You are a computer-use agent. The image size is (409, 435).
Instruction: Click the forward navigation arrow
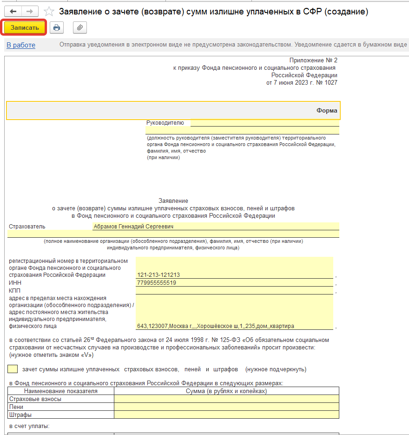[x=30, y=11]
